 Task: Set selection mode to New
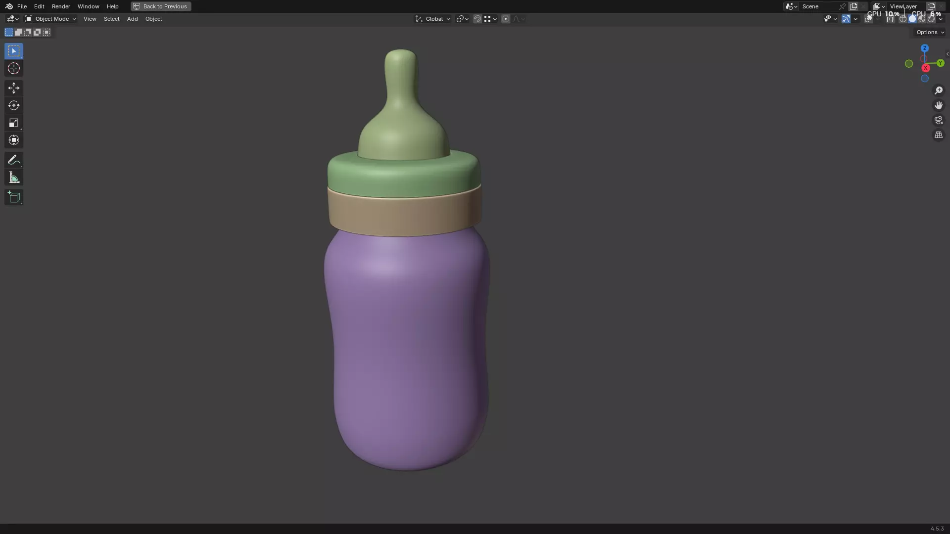coord(9,32)
